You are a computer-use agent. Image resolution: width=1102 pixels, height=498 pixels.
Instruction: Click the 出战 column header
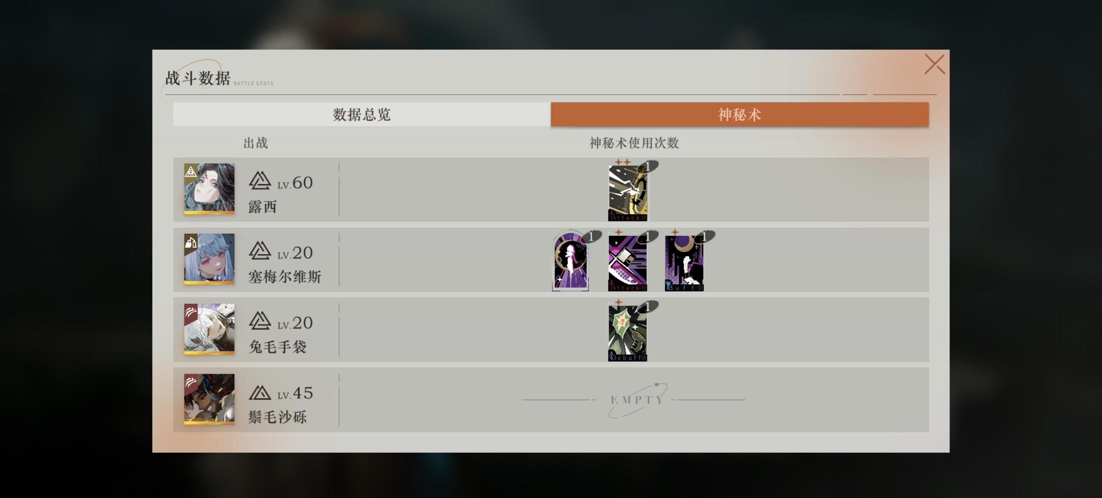coord(256,143)
